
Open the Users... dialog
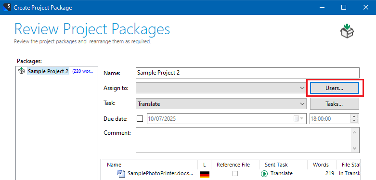(x=334, y=88)
